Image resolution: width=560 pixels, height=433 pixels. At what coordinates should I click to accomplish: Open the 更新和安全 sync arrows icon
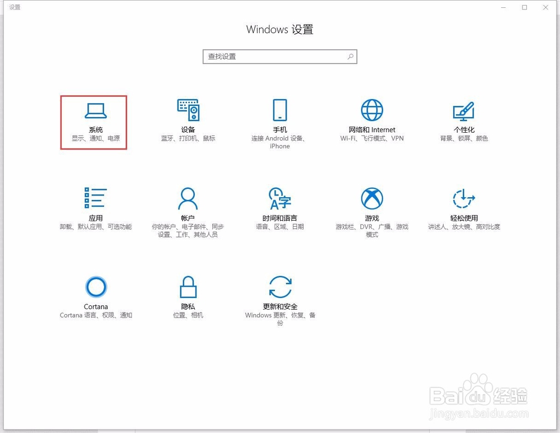(x=280, y=287)
